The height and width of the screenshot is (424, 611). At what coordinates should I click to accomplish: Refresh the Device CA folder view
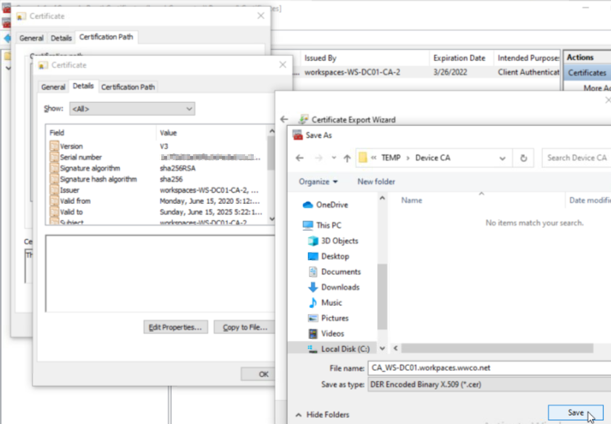pyautogui.click(x=523, y=158)
